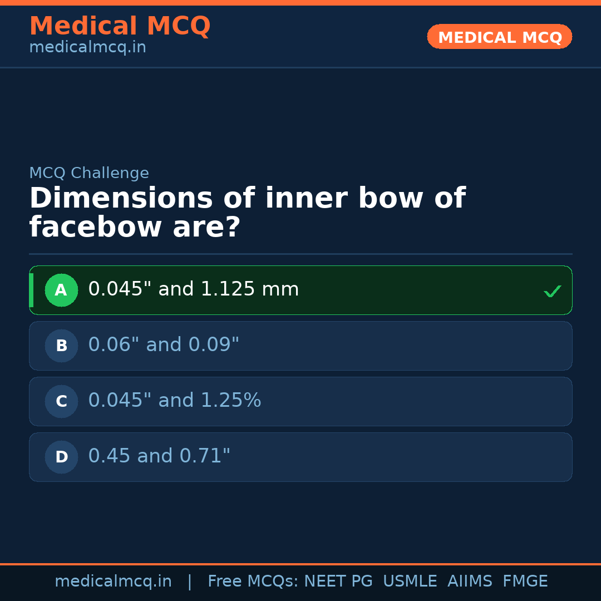Click the green checkmark on option A
This screenshot has width=601, height=601.
point(552,291)
